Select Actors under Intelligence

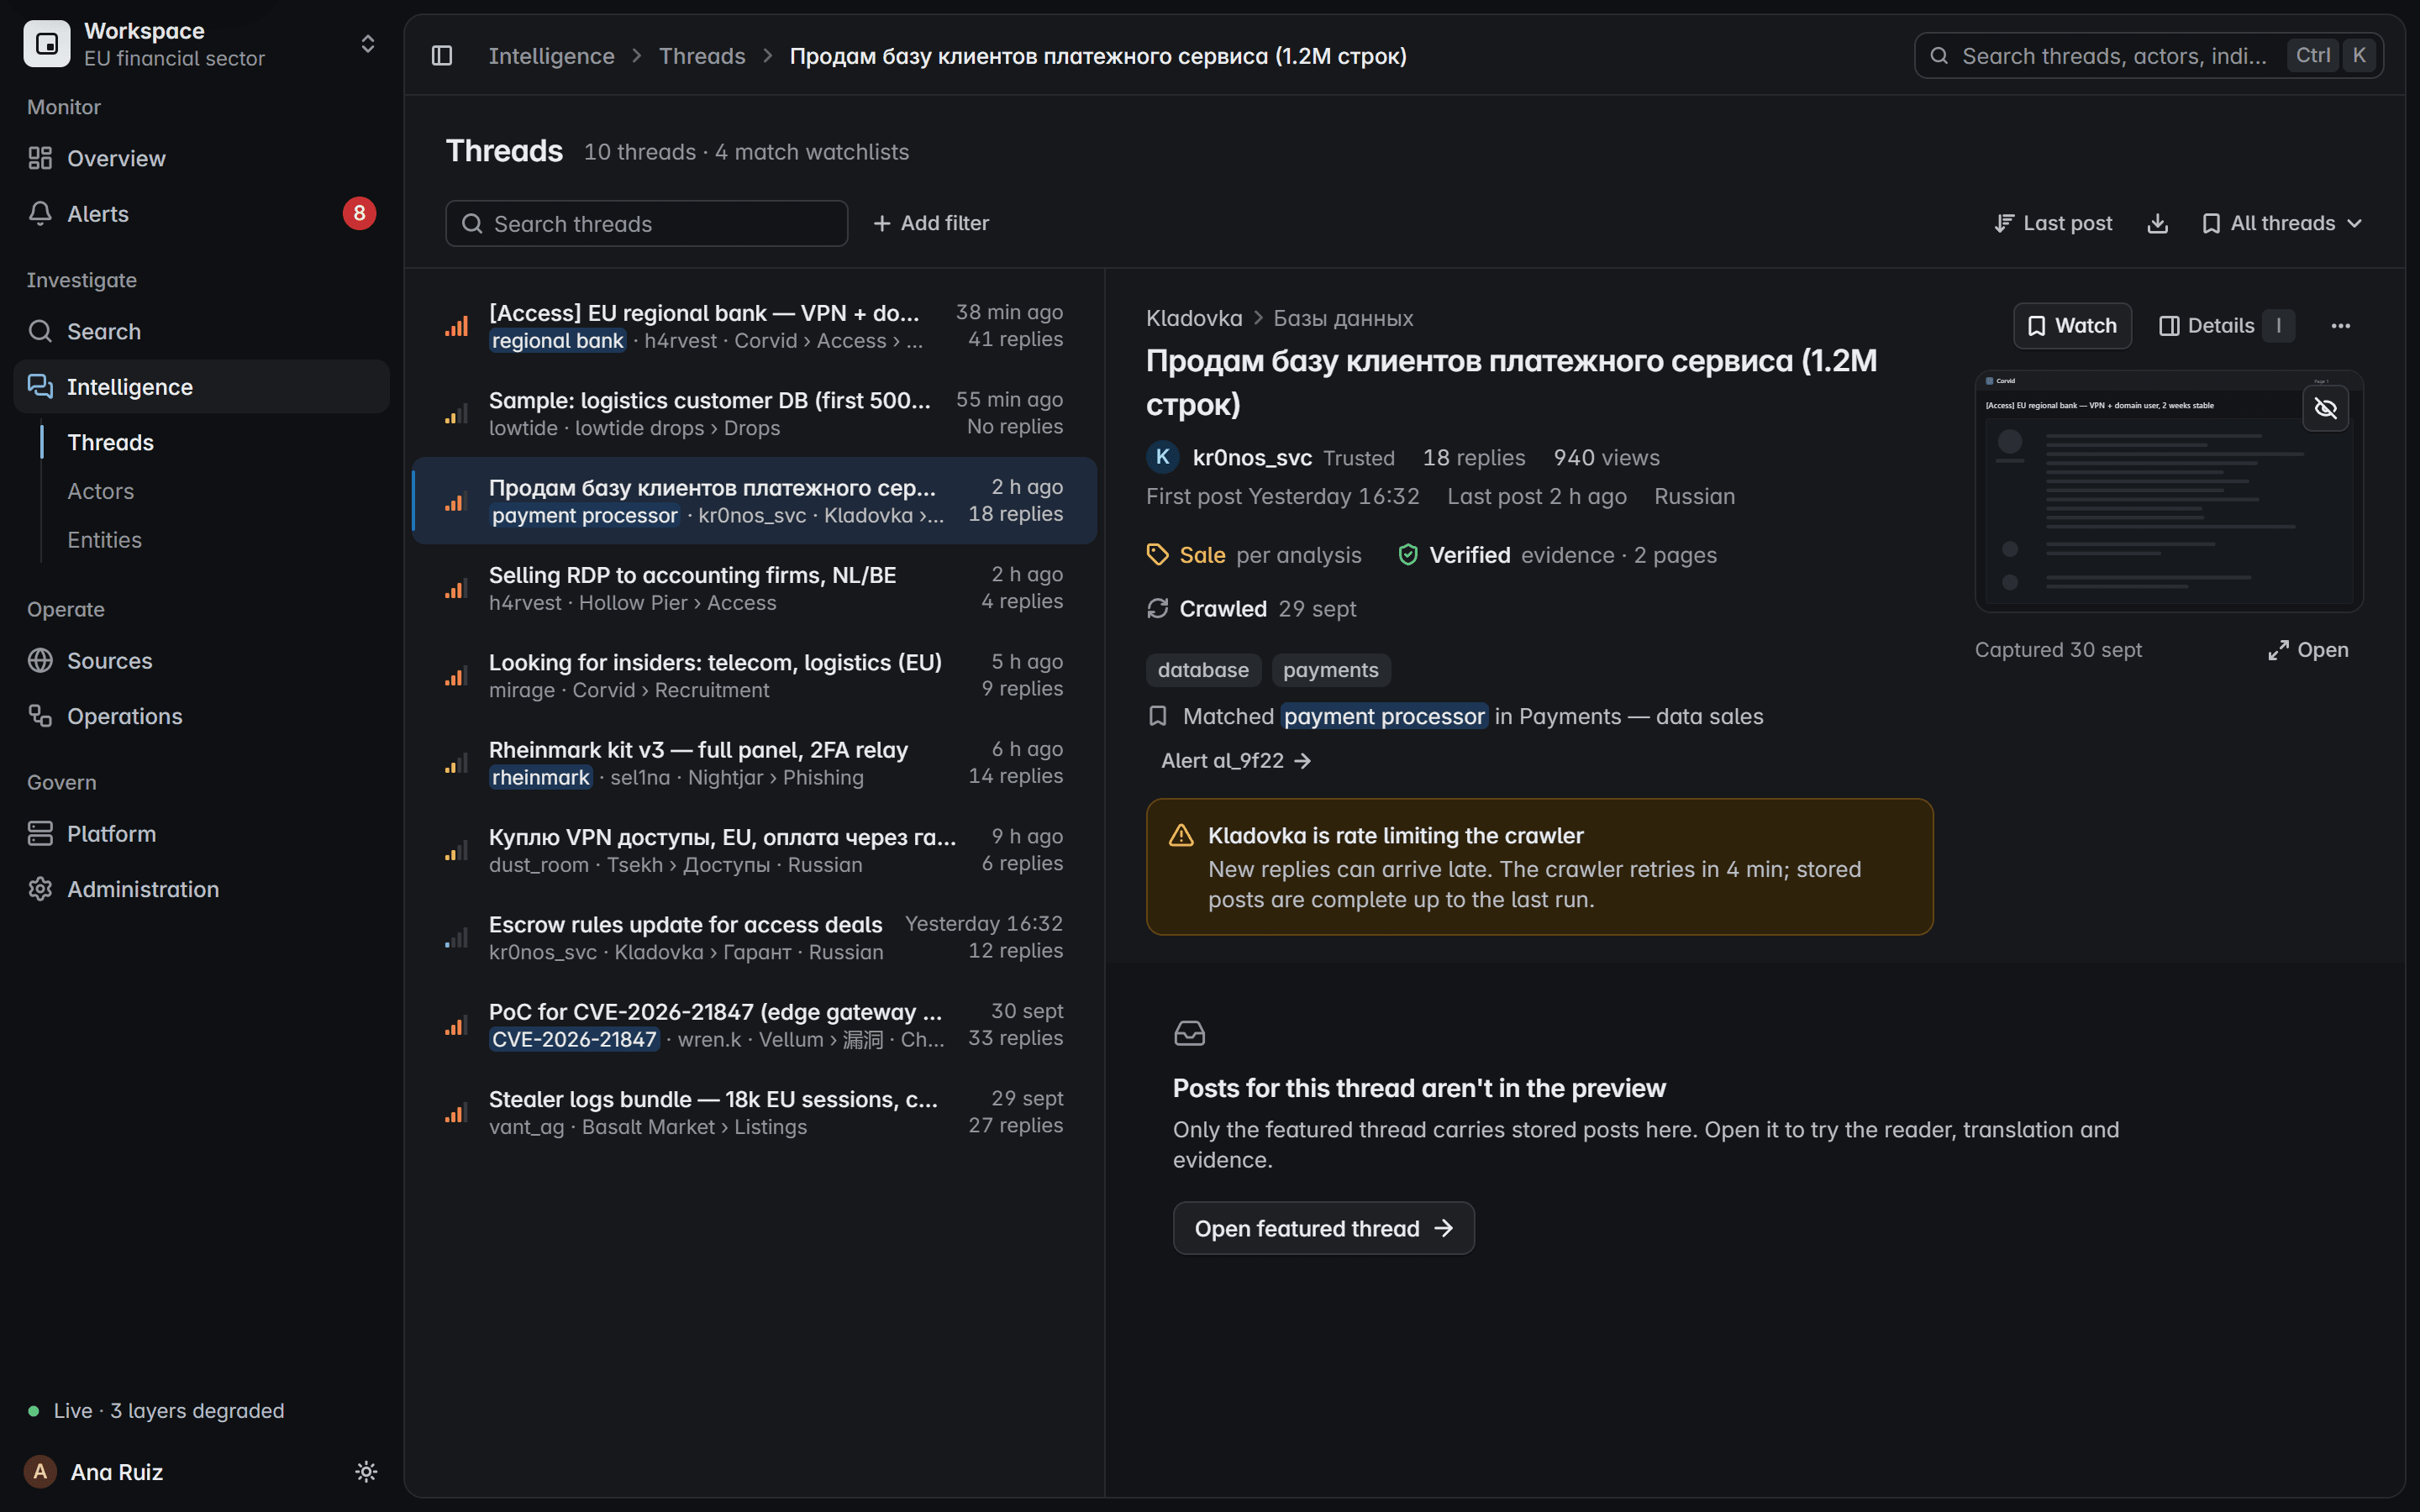pyautogui.click(x=100, y=491)
